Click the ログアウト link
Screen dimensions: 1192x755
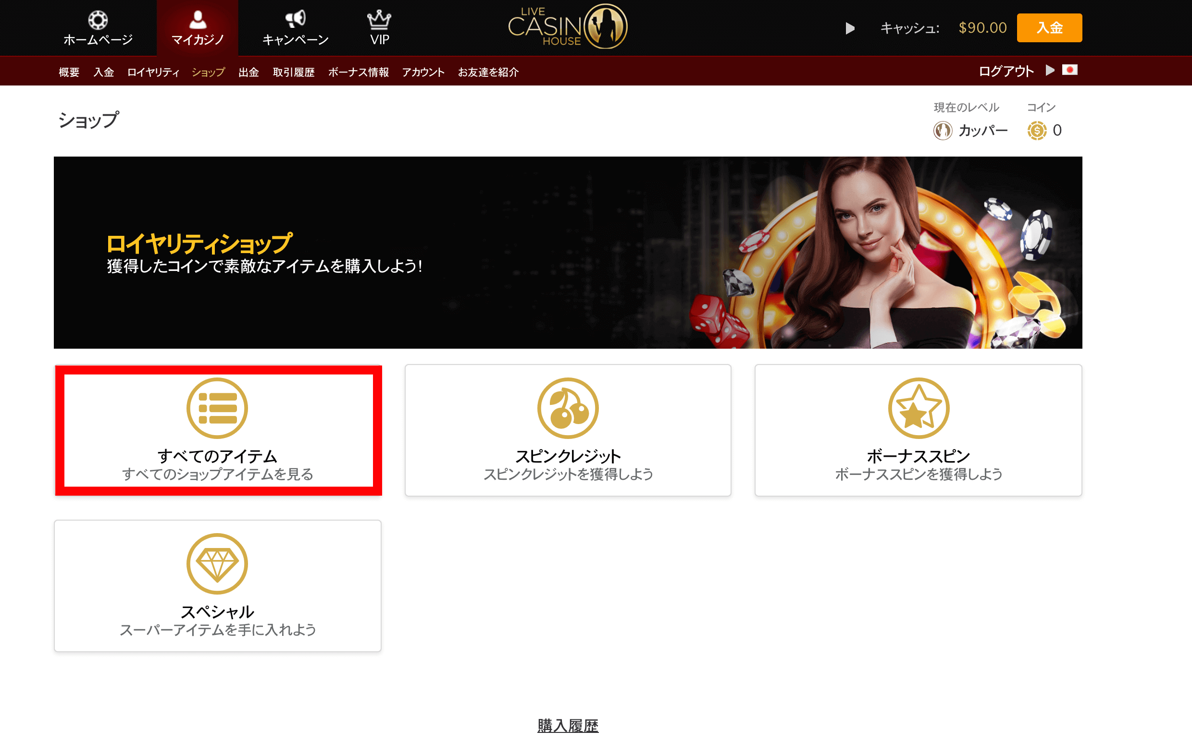tap(1006, 71)
